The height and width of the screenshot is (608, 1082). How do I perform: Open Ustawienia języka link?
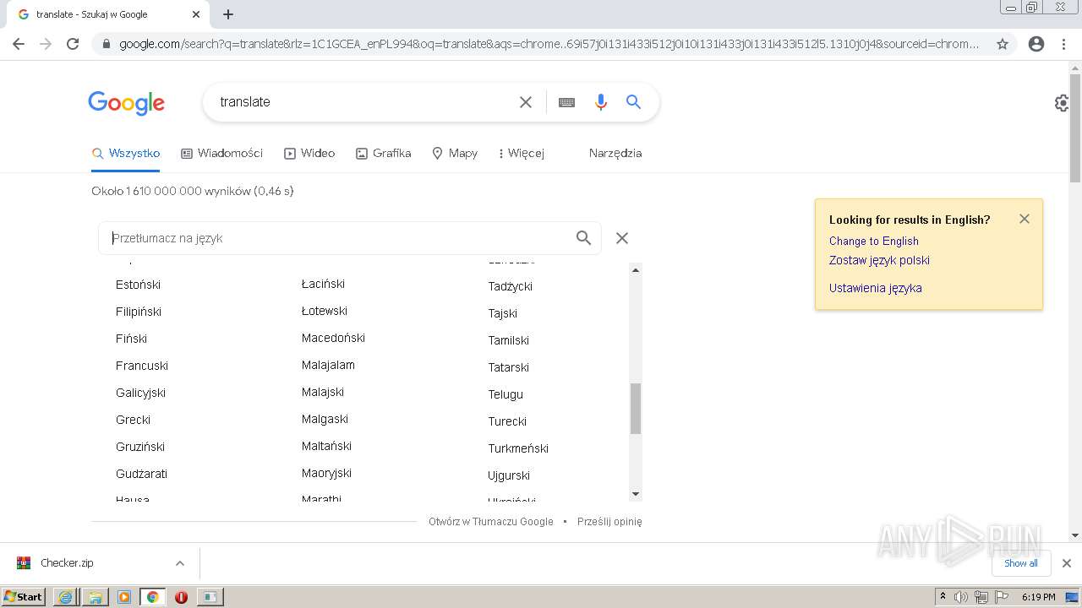875,288
